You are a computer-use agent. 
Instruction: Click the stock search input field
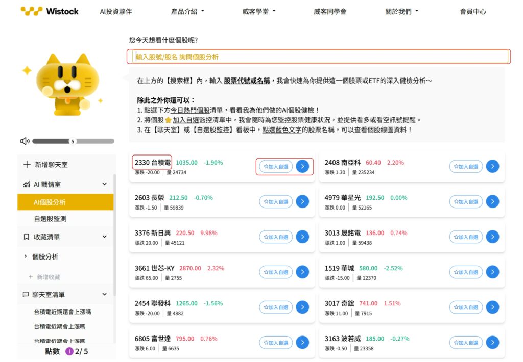coord(319,57)
